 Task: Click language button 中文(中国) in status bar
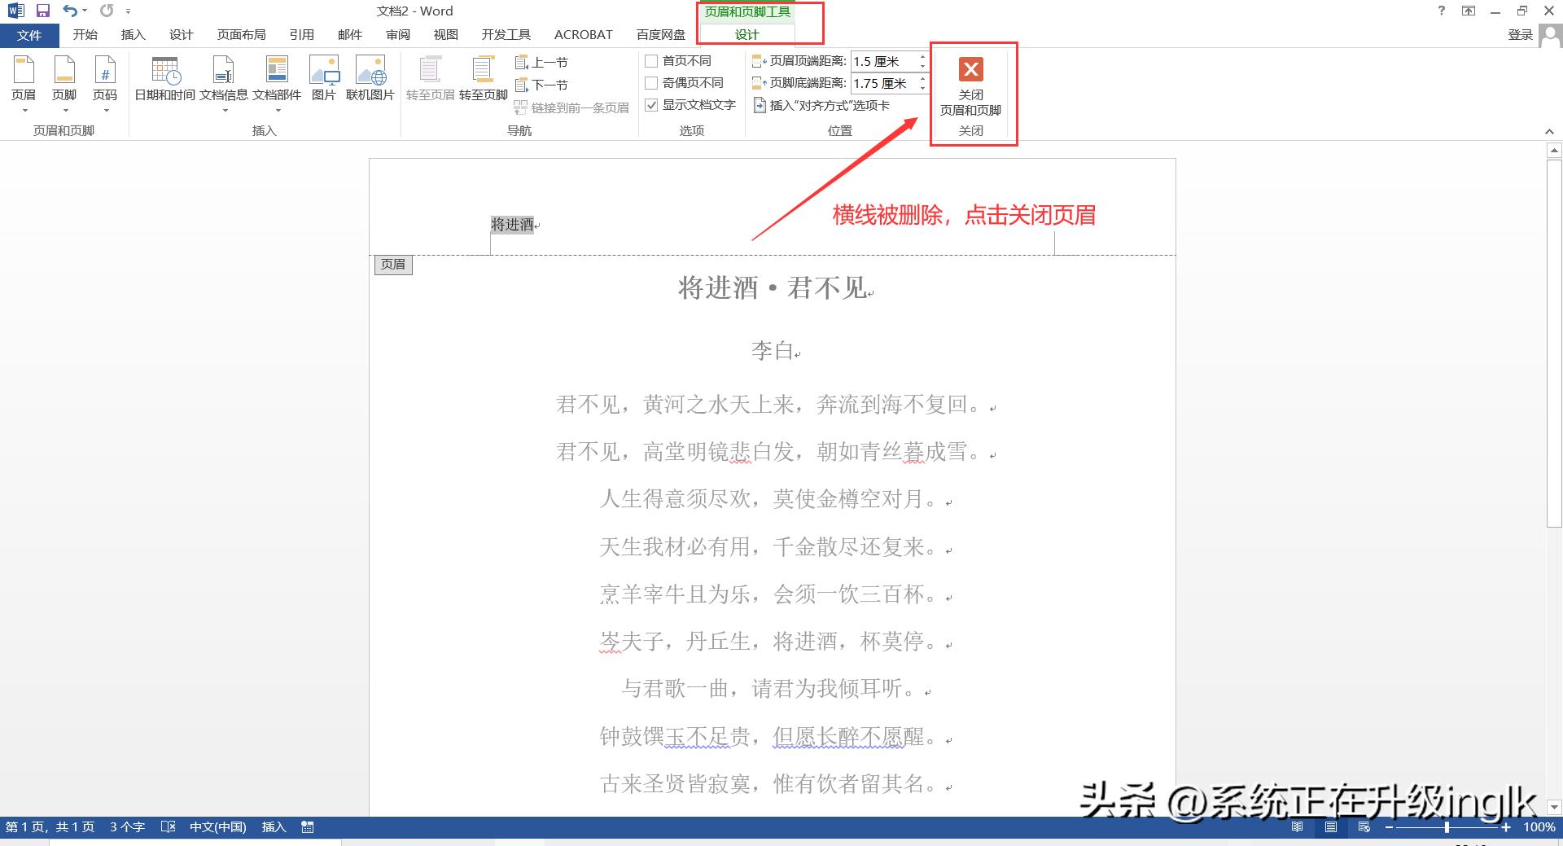[x=217, y=827]
